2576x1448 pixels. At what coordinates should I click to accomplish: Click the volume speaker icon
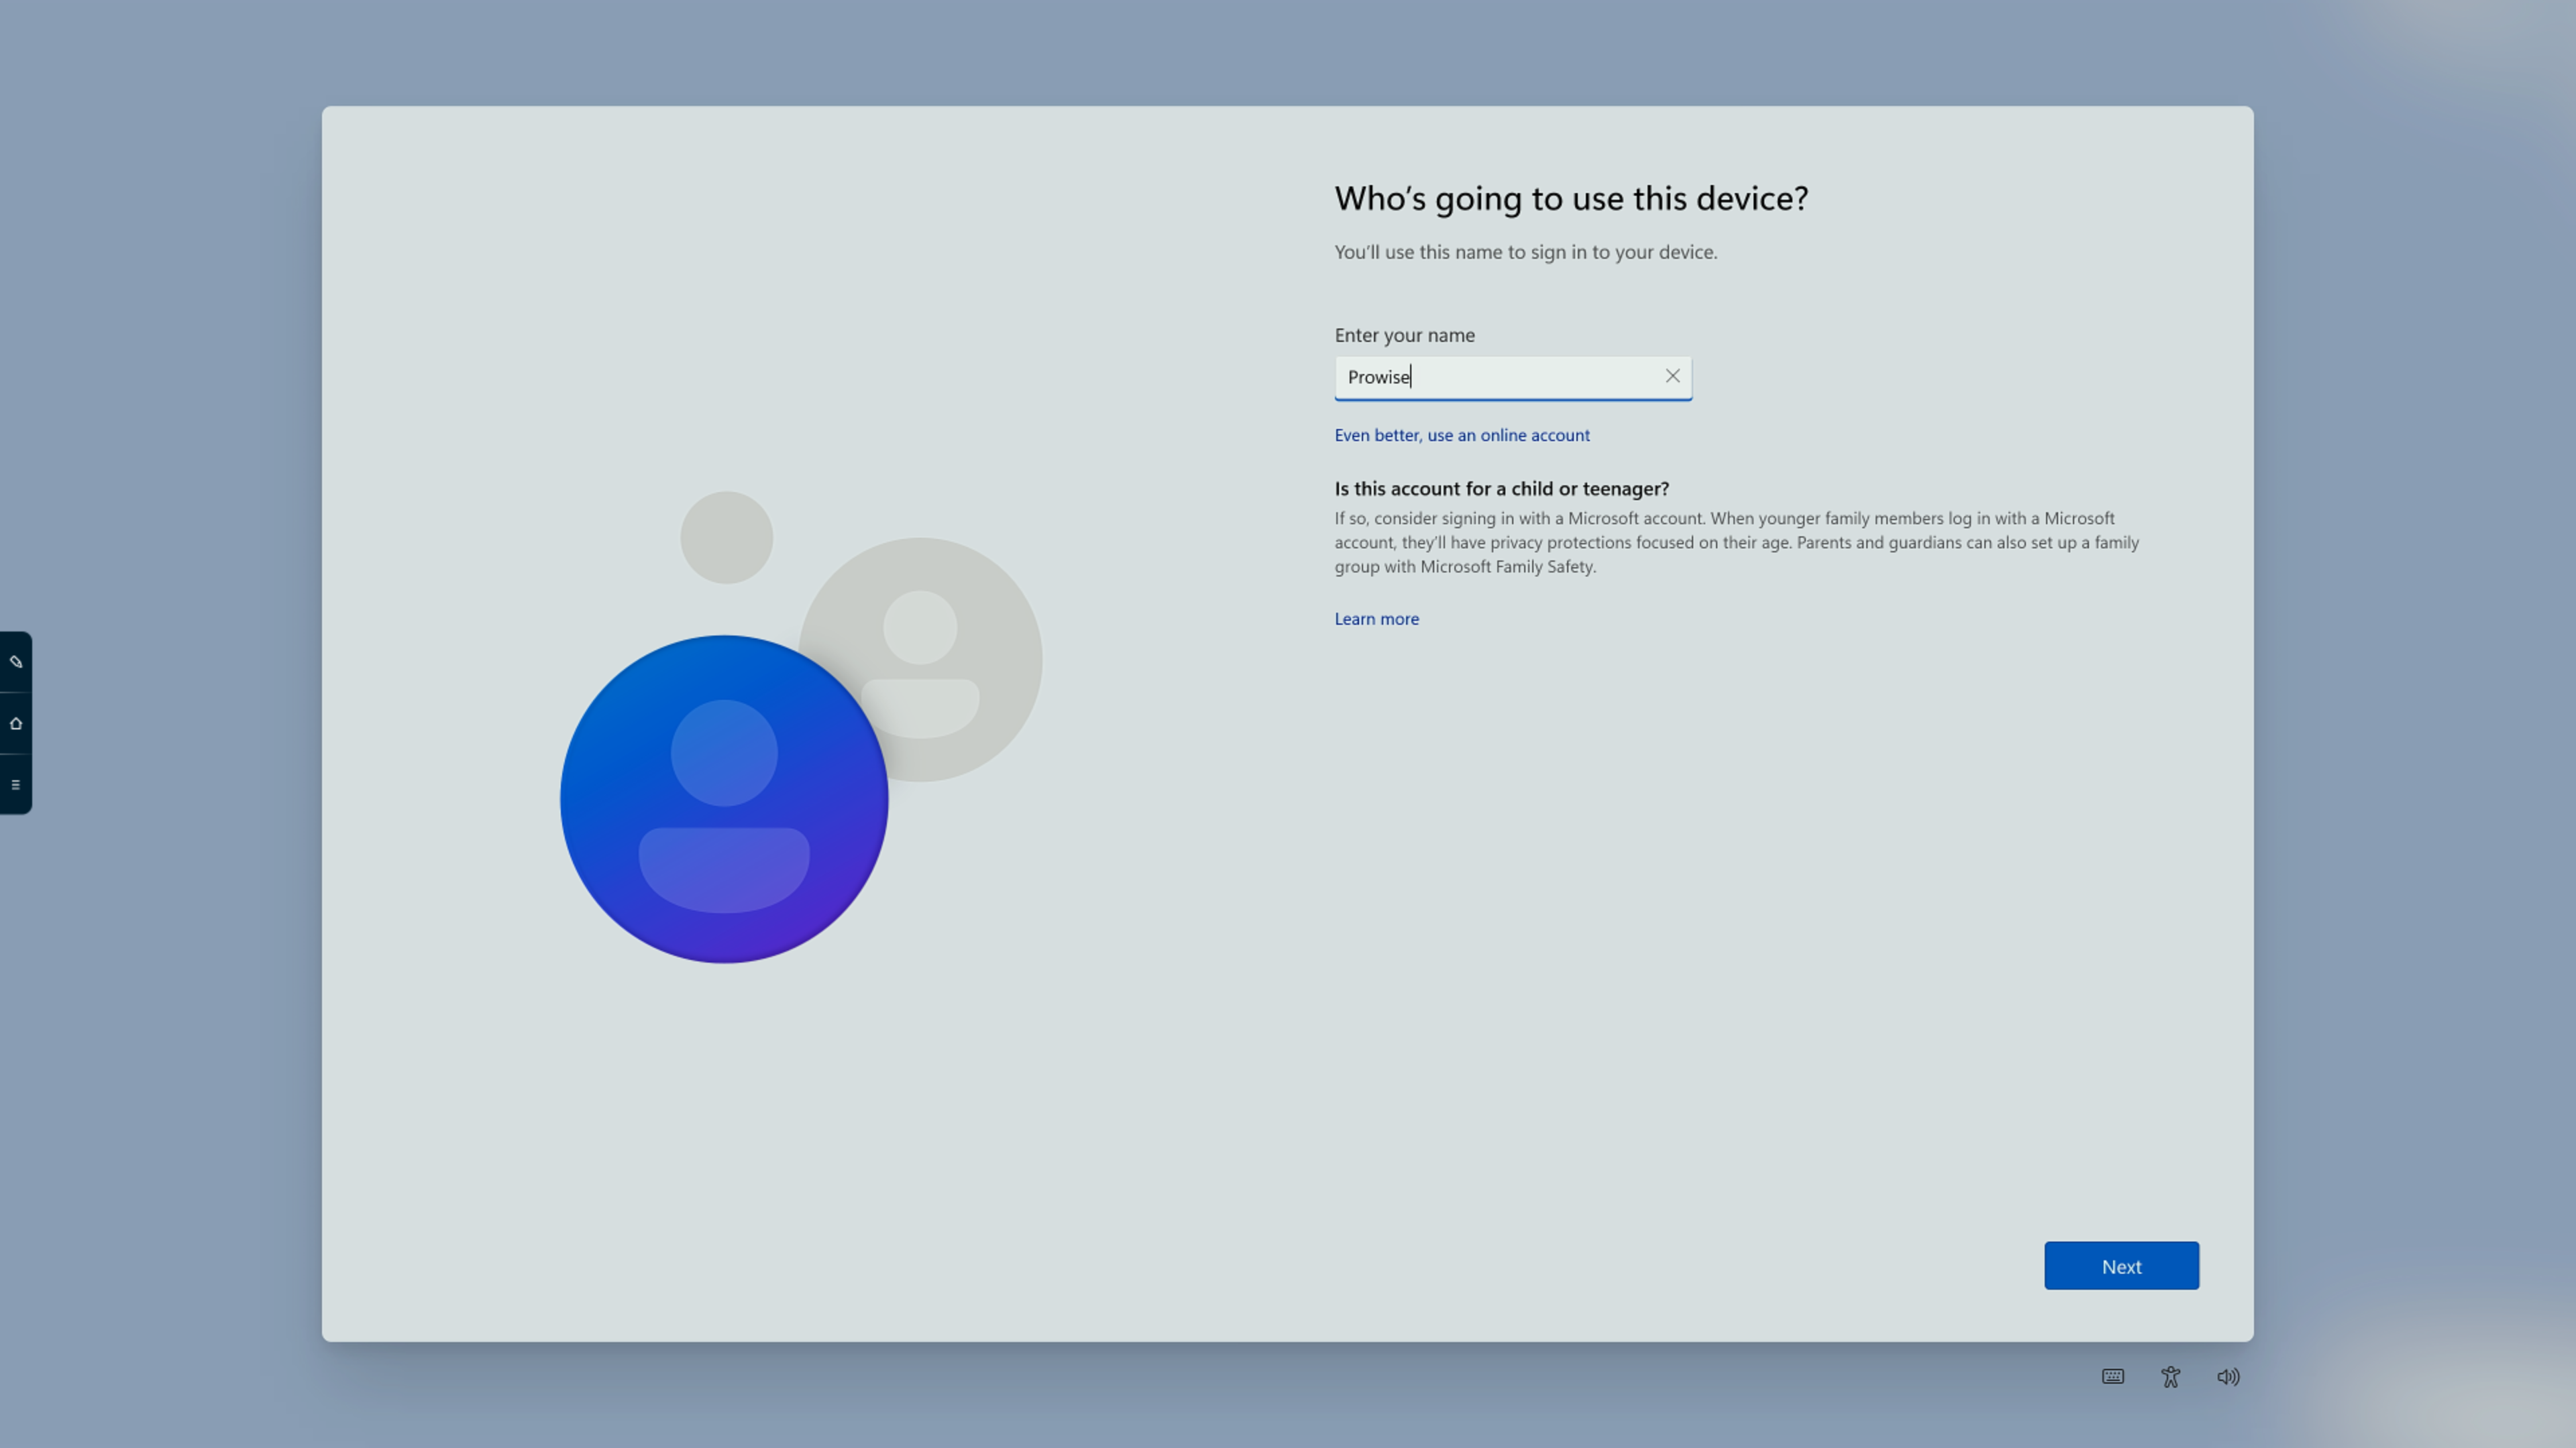2228,1377
